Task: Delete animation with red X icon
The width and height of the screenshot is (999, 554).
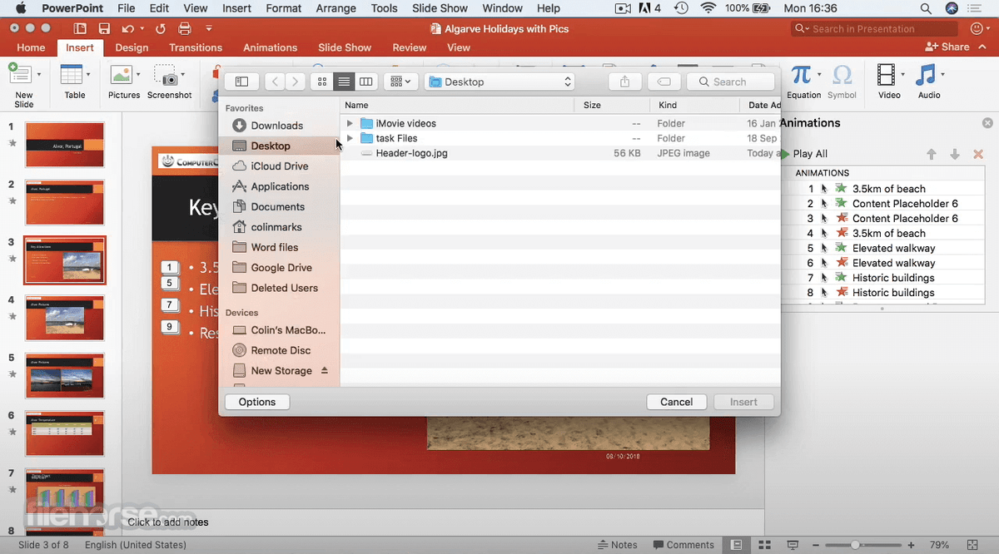Action: pos(978,154)
